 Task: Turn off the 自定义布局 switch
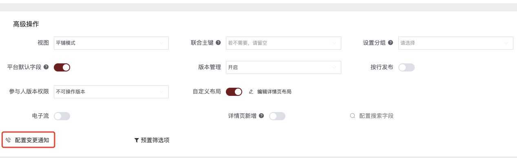coord(234,92)
